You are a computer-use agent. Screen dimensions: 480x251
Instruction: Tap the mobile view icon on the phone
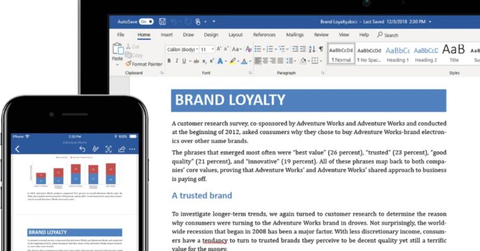tap(109, 149)
